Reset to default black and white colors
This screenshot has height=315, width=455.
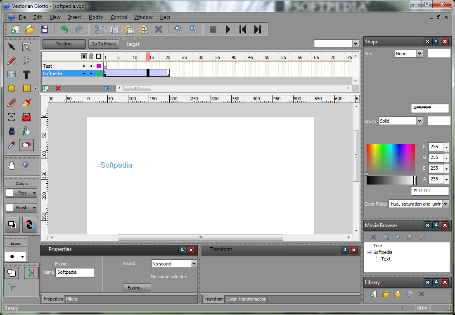12,225
